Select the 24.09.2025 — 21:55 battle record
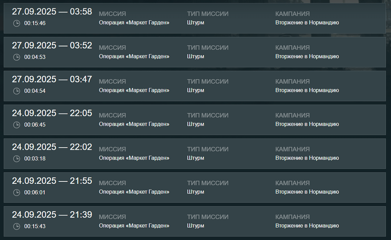 pyautogui.click(x=195, y=187)
